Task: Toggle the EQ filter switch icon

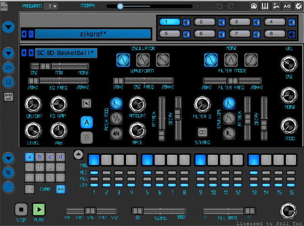Action: (x=86, y=103)
